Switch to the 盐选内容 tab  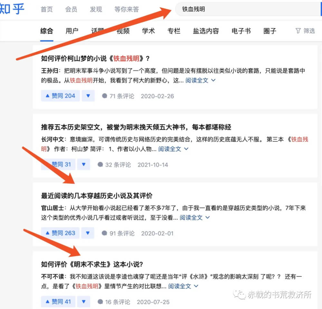tap(206, 31)
